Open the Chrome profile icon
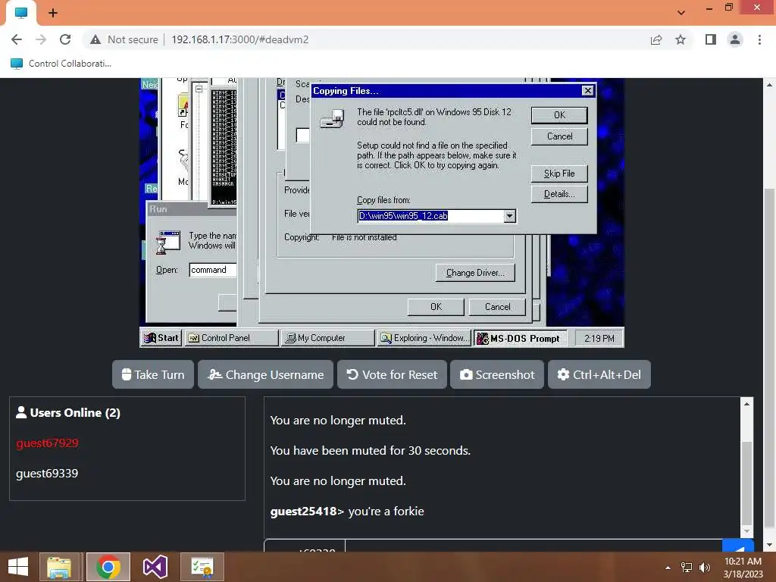Viewport: 776px width, 582px height. coord(735,39)
